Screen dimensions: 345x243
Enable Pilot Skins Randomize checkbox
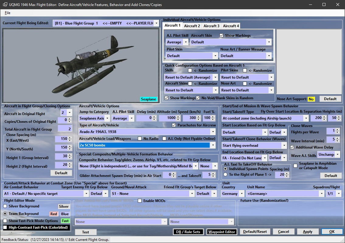(245, 70)
